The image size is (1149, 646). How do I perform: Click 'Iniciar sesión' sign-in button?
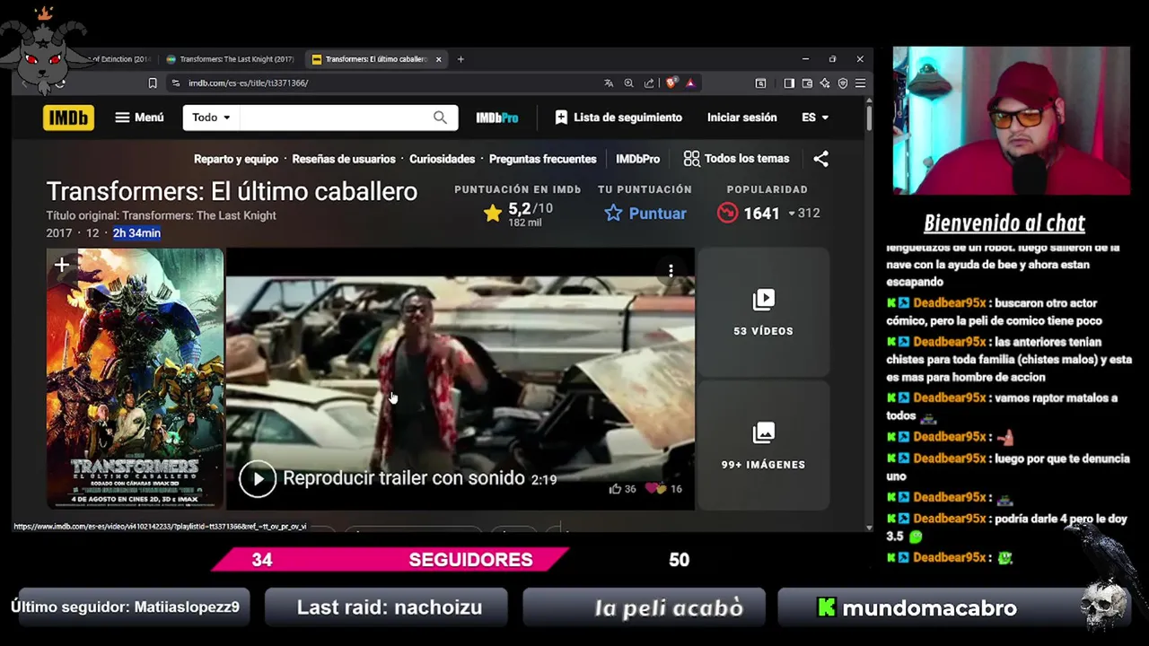coord(741,118)
